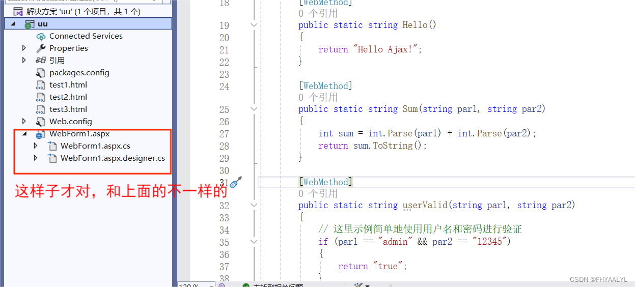Open test1.html from the tree

(68, 85)
